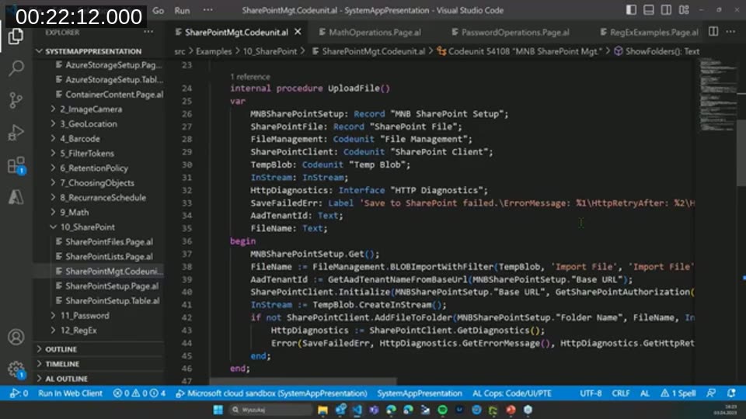Open the Explorer view in activity bar
This screenshot has width=746, height=419.
tap(16, 36)
